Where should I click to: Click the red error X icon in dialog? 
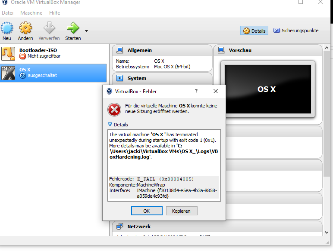point(114,110)
